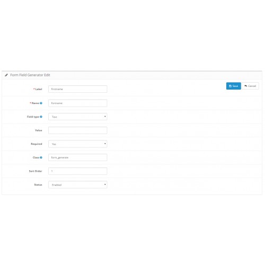Click the pencil icon beside Form Field Generator Edit
Screen dimensions: 265x265
(6, 75)
